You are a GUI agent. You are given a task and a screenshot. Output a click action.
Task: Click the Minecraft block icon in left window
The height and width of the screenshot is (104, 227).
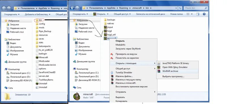(37, 58)
